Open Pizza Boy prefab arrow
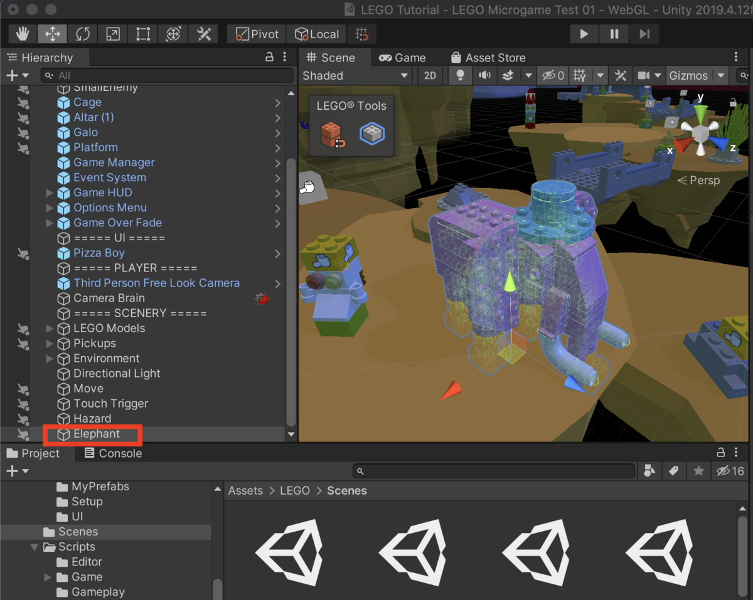This screenshot has height=600, width=753. [x=277, y=253]
